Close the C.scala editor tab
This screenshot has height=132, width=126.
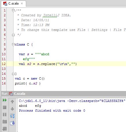pos(22,3)
